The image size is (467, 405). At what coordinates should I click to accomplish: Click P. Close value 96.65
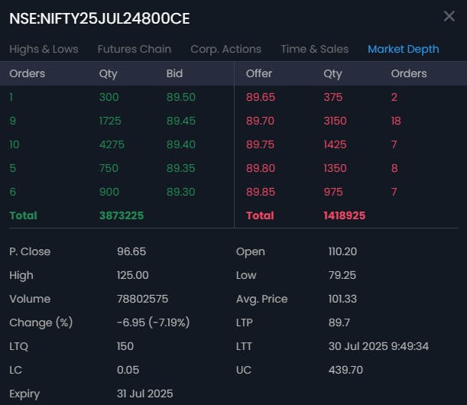click(x=131, y=251)
